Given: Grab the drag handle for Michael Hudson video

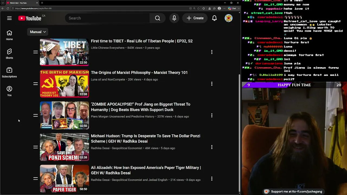Looking at the screenshot, I should coord(36,147).
